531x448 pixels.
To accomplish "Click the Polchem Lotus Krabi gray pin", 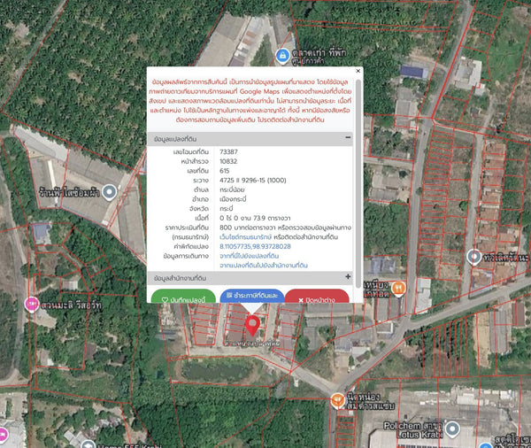I will tap(452, 429).
